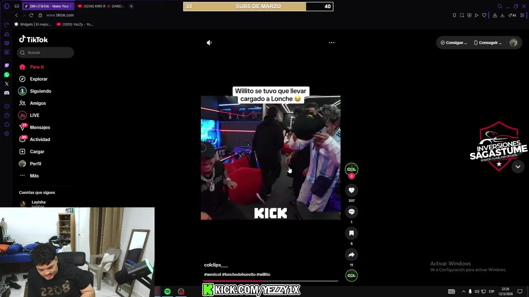
Task: Click the Buscar search field
Action: pyautogui.click(x=45, y=52)
